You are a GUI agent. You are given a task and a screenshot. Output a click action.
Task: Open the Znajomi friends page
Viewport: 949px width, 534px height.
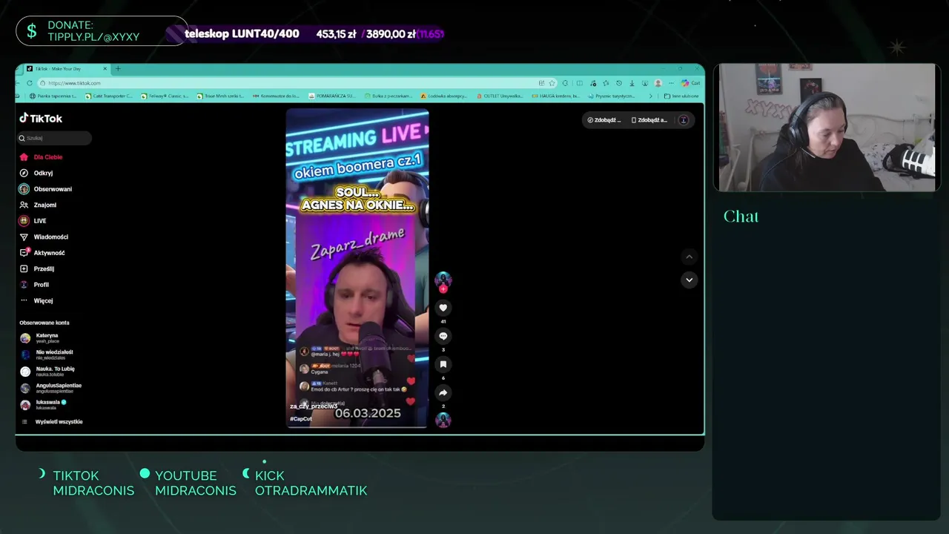38,205
